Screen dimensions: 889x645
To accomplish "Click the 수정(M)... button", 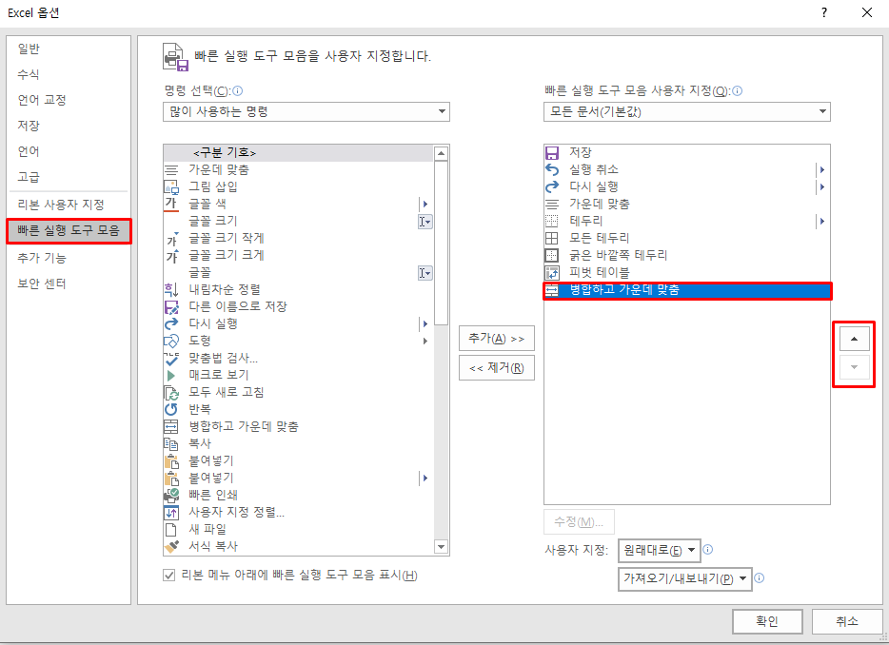I will (579, 522).
